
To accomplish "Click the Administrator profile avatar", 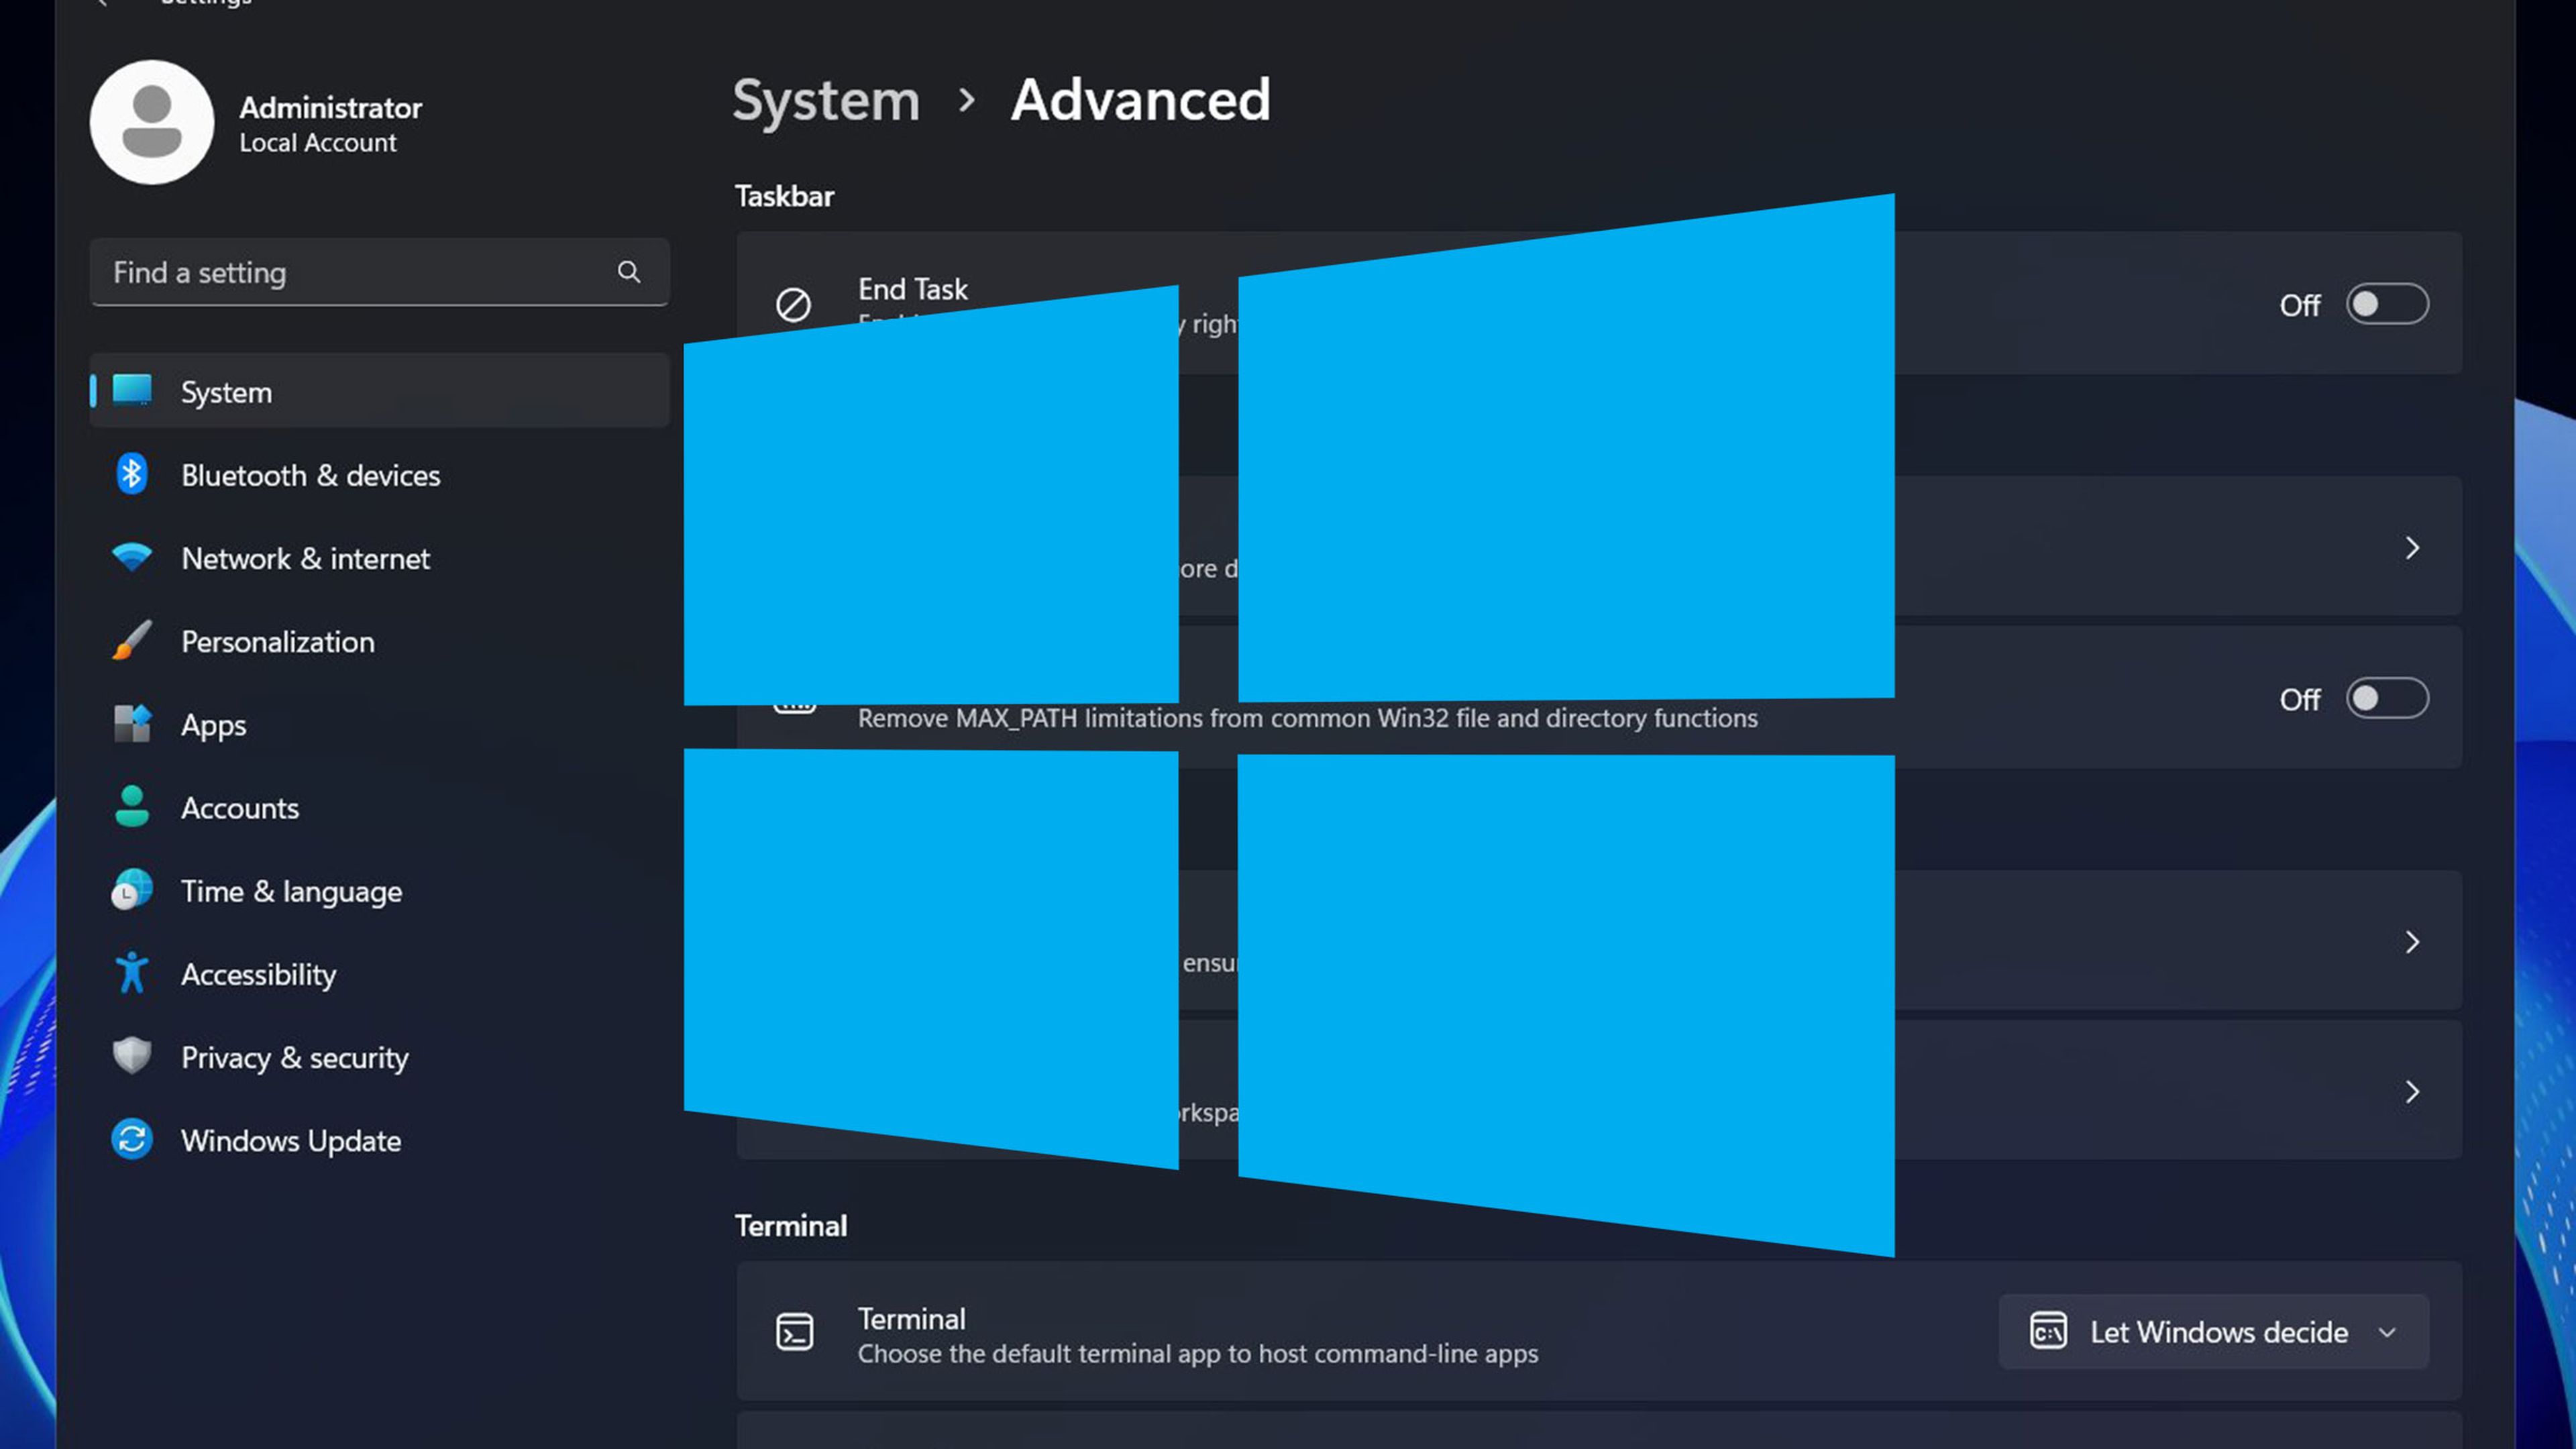I will pos(152,122).
